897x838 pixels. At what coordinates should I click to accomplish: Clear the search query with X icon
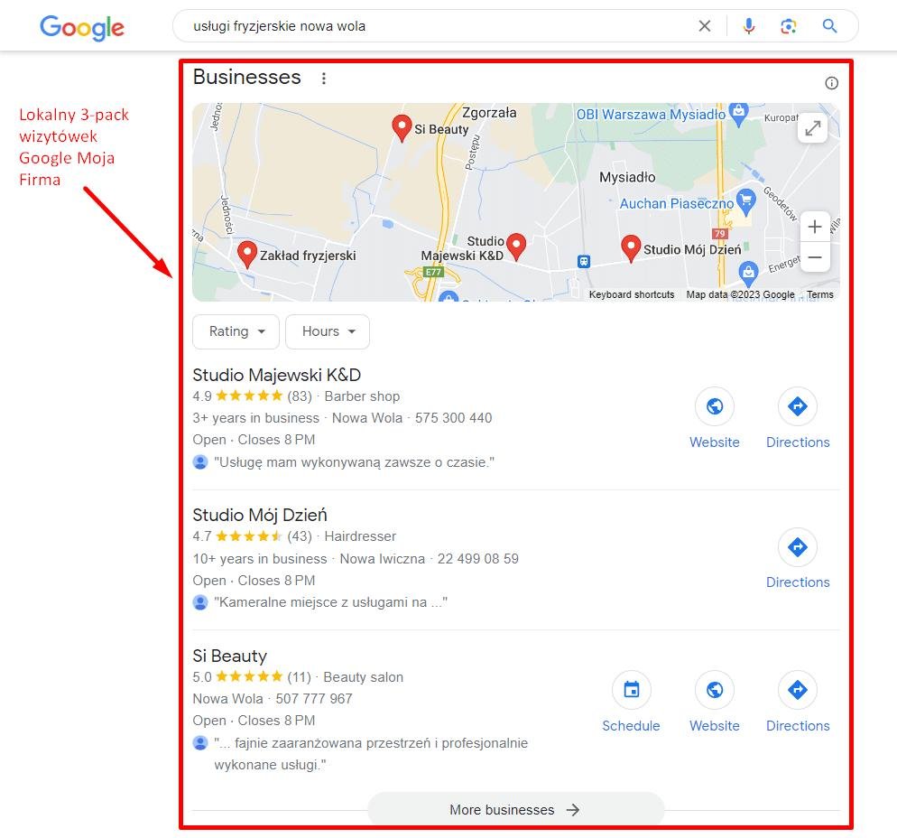(x=705, y=26)
